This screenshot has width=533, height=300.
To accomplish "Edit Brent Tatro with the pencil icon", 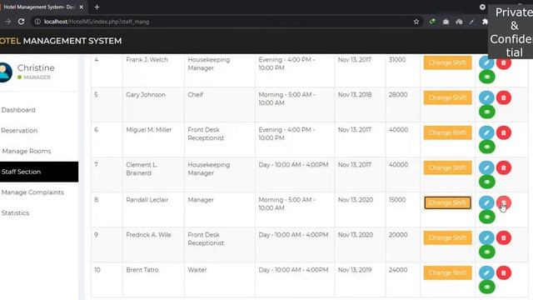I will pos(486,272).
